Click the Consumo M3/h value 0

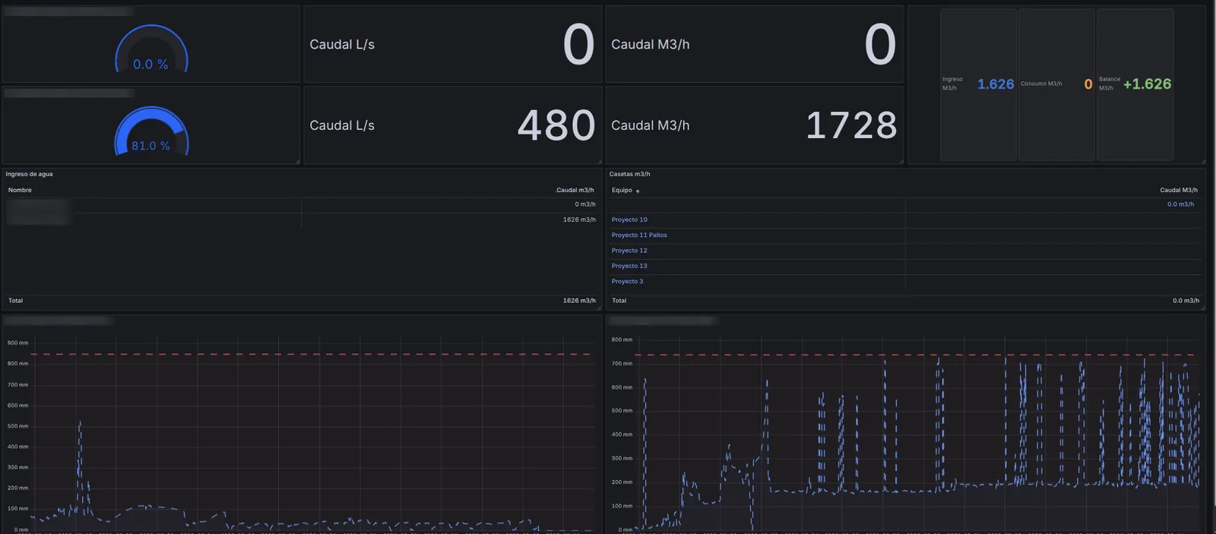click(x=1088, y=84)
